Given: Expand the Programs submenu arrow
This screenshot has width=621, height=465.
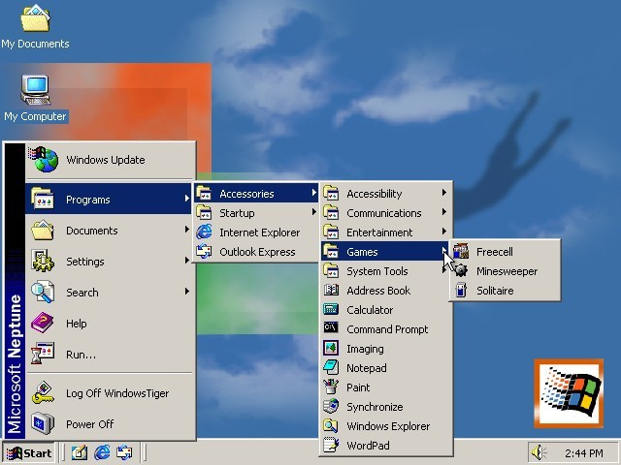Looking at the screenshot, I should point(186,199).
